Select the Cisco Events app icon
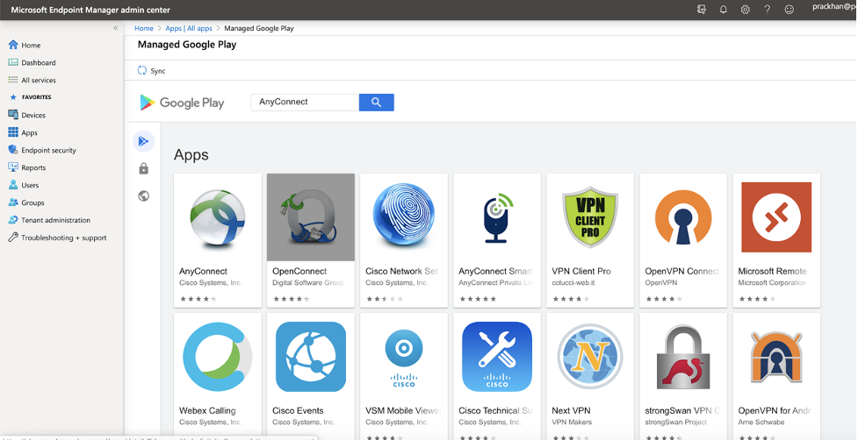The width and height of the screenshot is (858, 440). (x=311, y=357)
